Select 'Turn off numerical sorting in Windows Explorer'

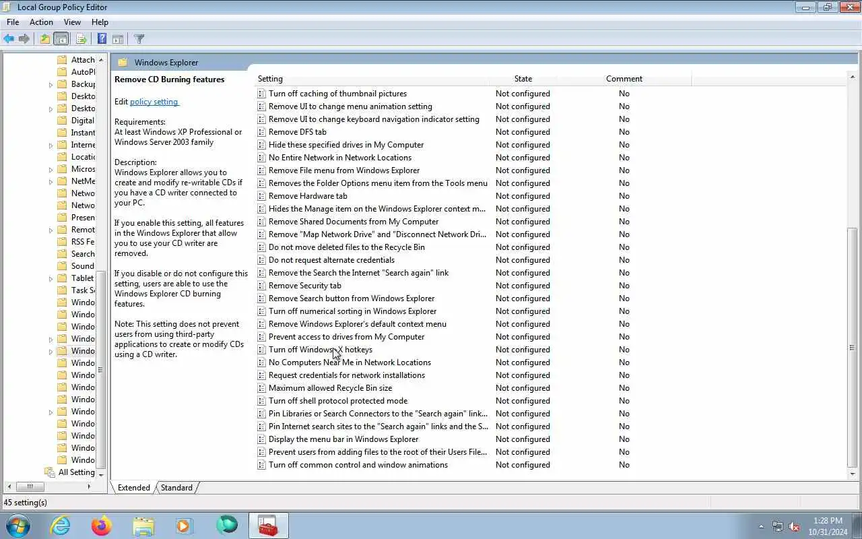352,311
